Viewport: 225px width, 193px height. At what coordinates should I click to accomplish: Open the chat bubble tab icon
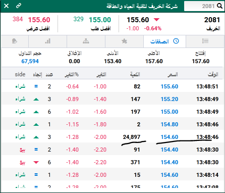coord(15,41)
